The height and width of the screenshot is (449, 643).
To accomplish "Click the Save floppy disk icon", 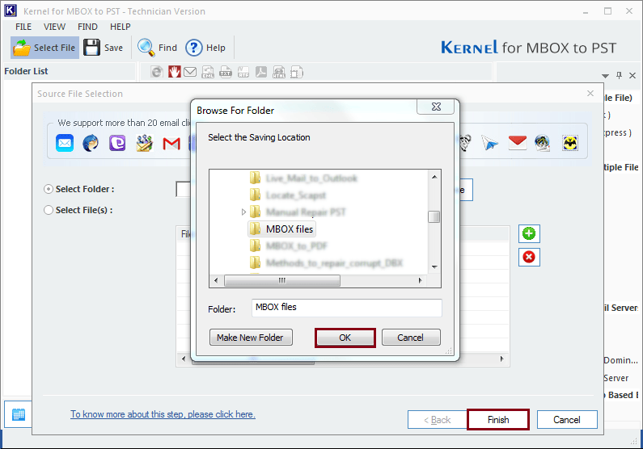I will pyautogui.click(x=92, y=48).
